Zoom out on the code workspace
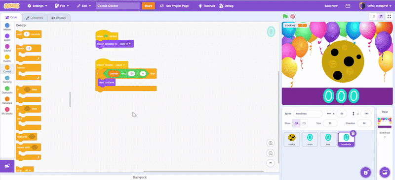The image size is (395, 180). (271, 153)
